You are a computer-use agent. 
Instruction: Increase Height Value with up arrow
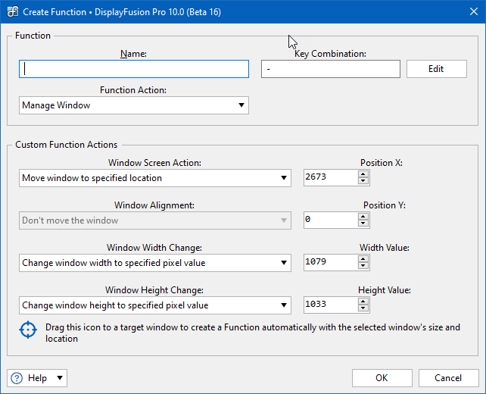[x=363, y=302]
